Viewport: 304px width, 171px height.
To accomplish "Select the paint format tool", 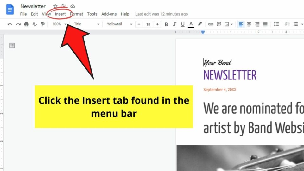I will point(42,24).
